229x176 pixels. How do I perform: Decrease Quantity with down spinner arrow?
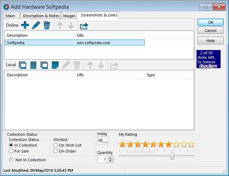pos(110,161)
